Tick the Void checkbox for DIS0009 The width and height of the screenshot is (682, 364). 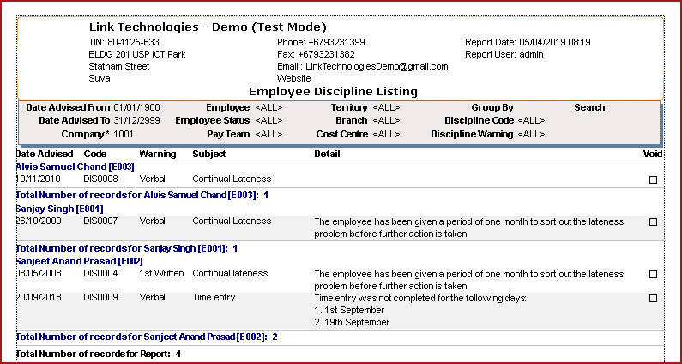coord(653,299)
